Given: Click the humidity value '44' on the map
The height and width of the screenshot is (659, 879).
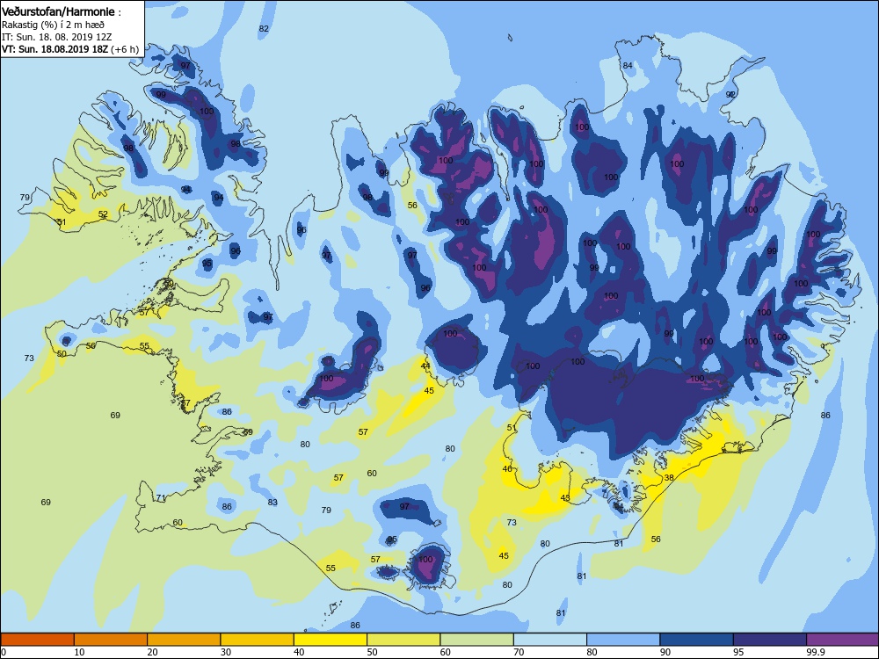Looking at the screenshot, I should pos(425,366).
